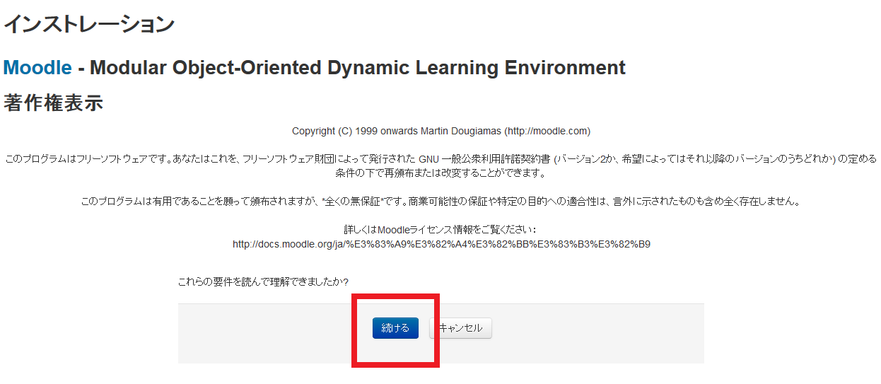Screen dimensions: 881x384
Task: Click the line 条件の下で再頒布または改変することができます
Action: click(440, 173)
